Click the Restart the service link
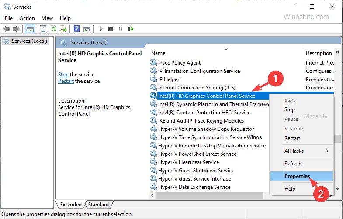 coord(66,81)
